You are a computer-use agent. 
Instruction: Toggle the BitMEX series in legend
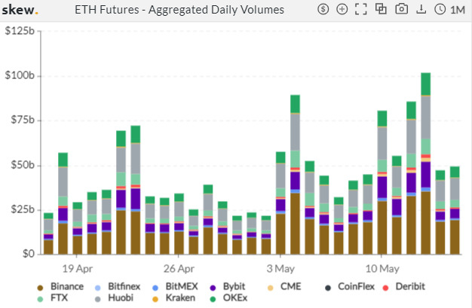[175, 287]
